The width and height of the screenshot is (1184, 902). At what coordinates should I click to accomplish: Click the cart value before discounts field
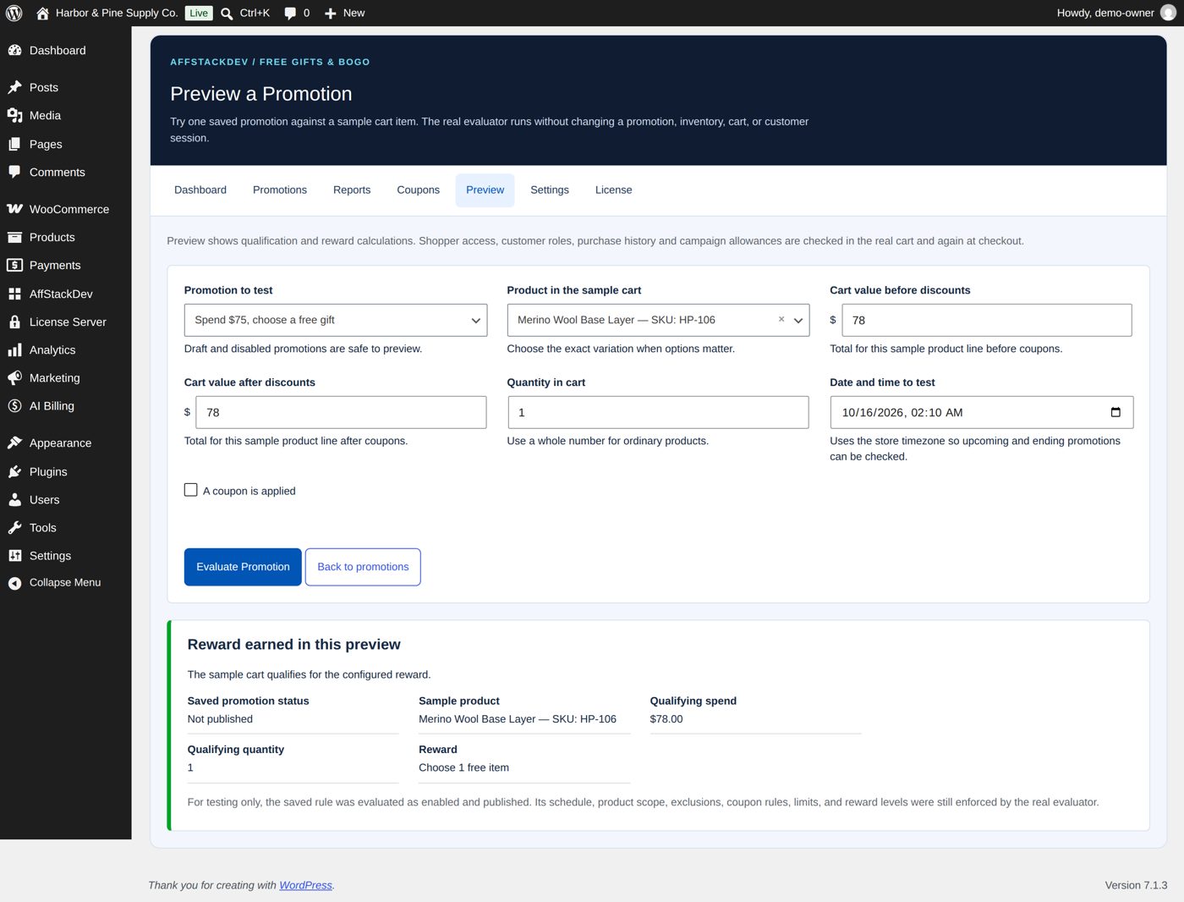[987, 320]
